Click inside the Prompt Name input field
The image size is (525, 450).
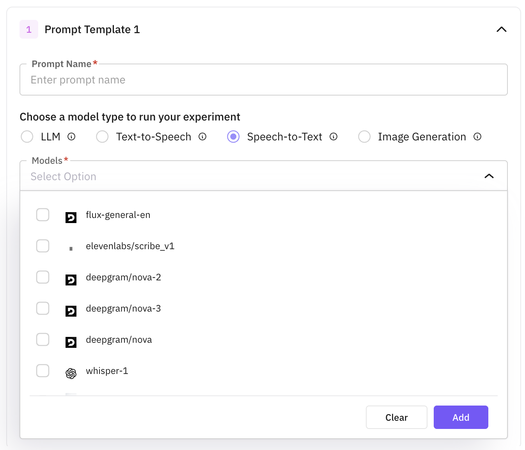263,80
